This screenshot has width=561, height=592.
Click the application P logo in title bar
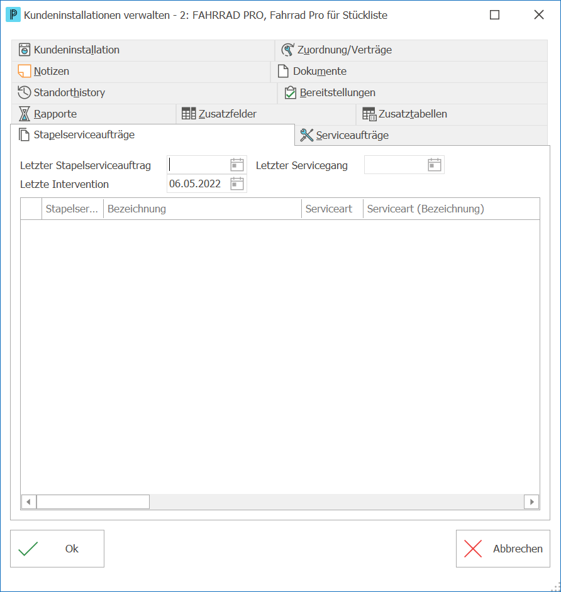click(13, 14)
